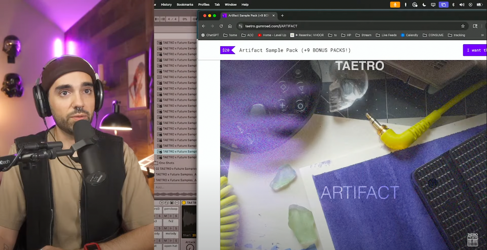Screen dimensions: 487x250
Task: Solo the percloop pad
Action: coord(176,216)
